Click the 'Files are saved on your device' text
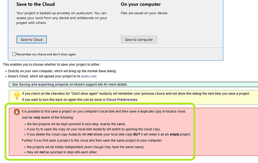The image size is (258, 163). pos(144,13)
